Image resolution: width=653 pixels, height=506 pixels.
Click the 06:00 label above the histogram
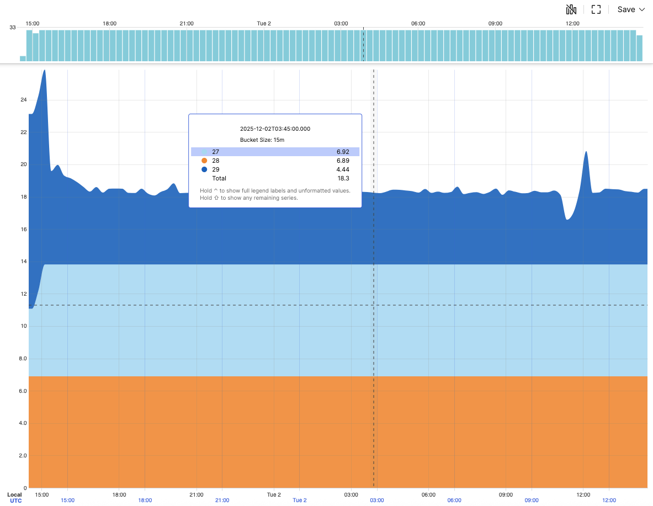coord(418,24)
